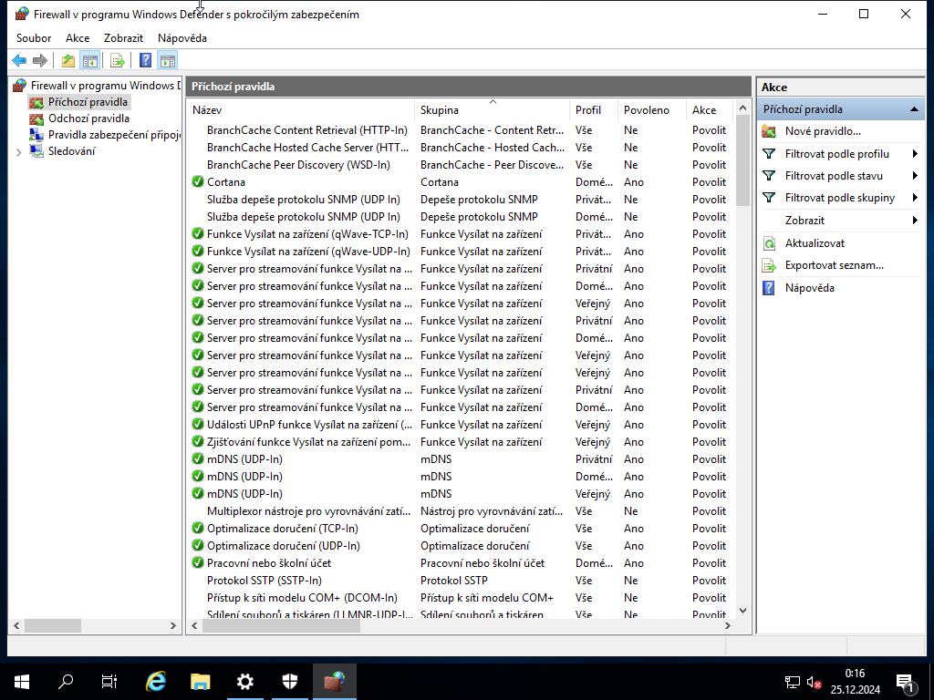
Task: Click checkmark on mDNS (UDP-In) Veřejný rule
Action: click(197, 494)
